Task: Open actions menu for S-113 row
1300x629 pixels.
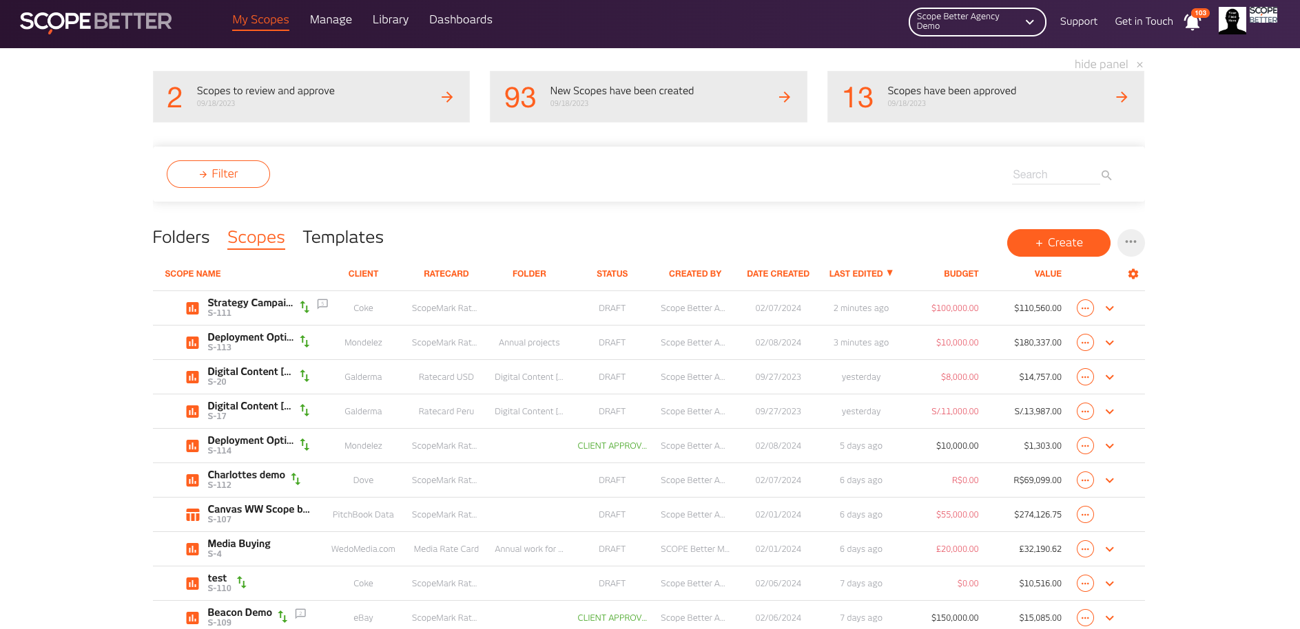Action: coord(1085,343)
